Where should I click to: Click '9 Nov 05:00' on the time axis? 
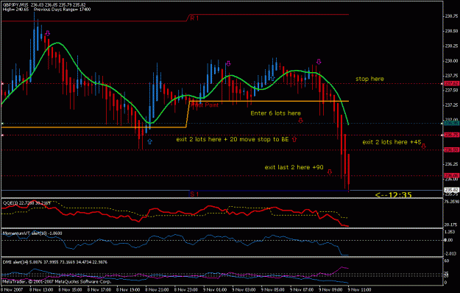[273, 290]
